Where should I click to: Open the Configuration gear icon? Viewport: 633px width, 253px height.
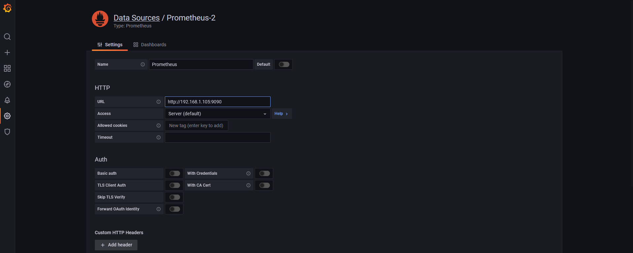coord(7,116)
